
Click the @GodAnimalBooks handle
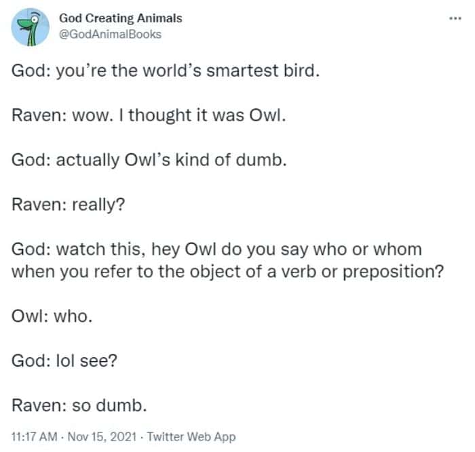tap(111, 33)
